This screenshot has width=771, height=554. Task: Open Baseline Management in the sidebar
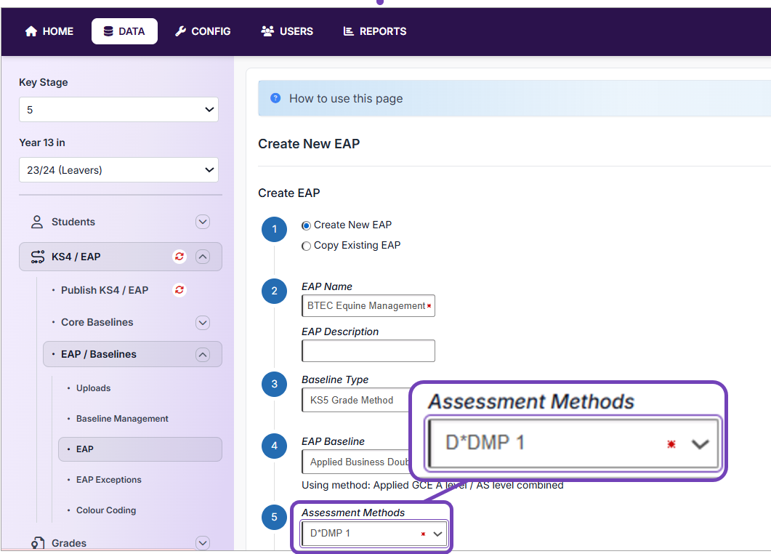point(122,419)
